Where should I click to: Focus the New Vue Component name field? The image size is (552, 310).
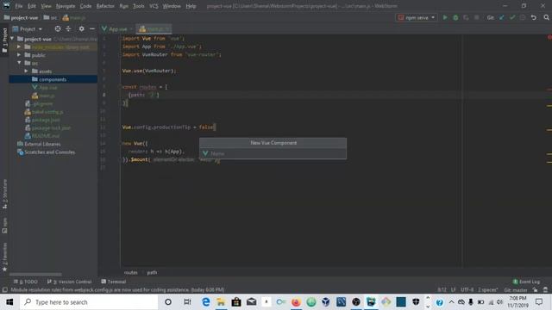273,153
